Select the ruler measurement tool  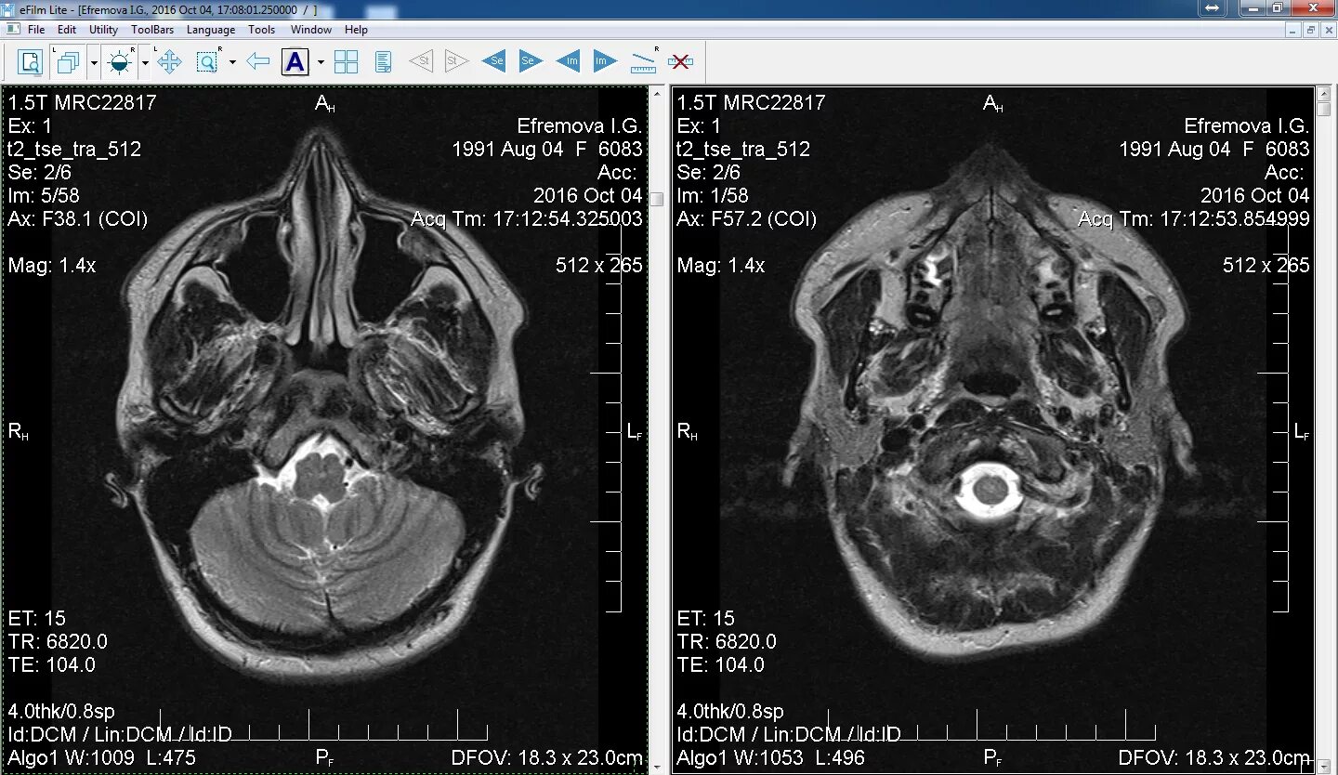[x=643, y=61]
